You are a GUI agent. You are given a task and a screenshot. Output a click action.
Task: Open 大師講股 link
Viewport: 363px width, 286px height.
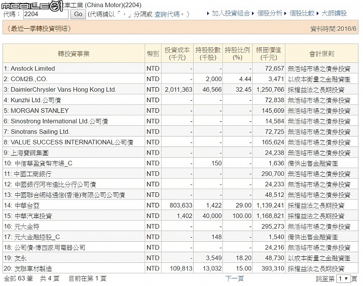tap(334, 14)
